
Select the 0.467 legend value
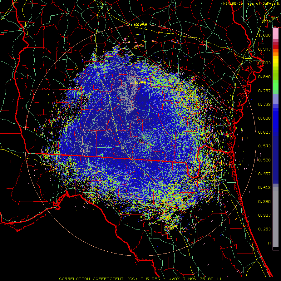(x=264, y=174)
